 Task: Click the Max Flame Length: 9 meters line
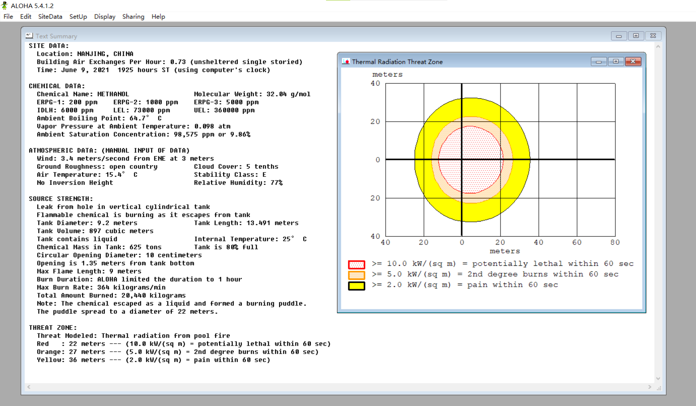point(89,271)
